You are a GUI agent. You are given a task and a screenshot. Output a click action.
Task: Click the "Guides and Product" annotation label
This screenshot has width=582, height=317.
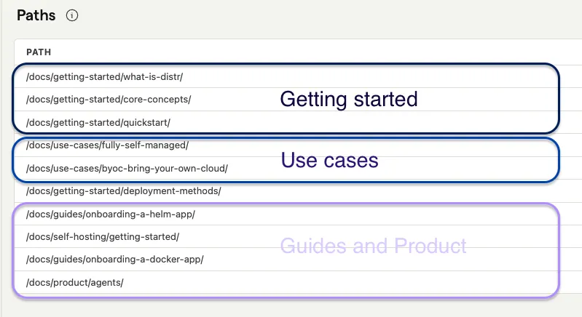[x=373, y=246]
